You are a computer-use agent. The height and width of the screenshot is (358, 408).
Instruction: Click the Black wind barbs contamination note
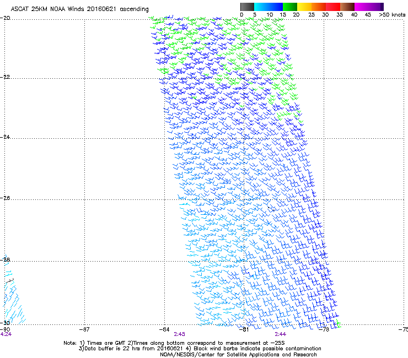pos(254,349)
